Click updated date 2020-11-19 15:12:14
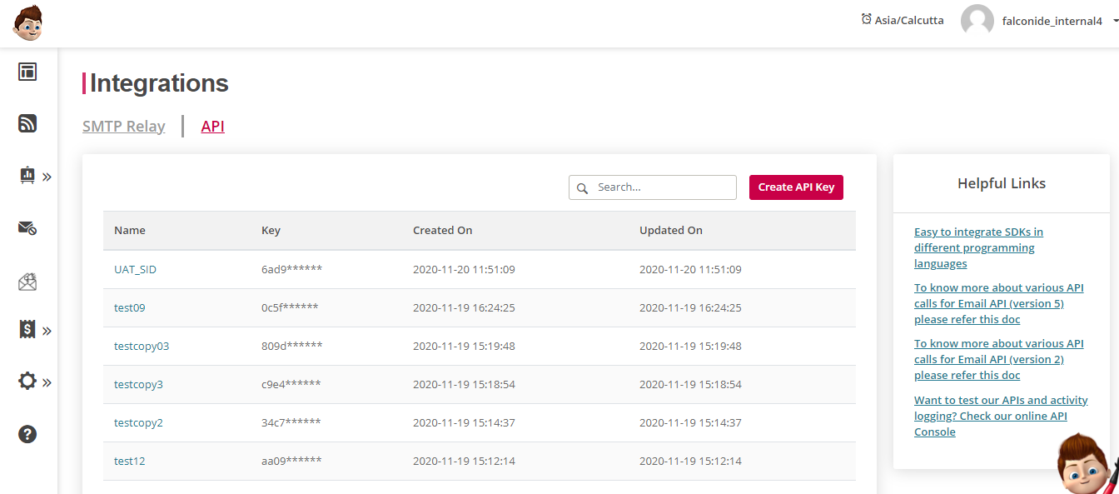 (690, 461)
